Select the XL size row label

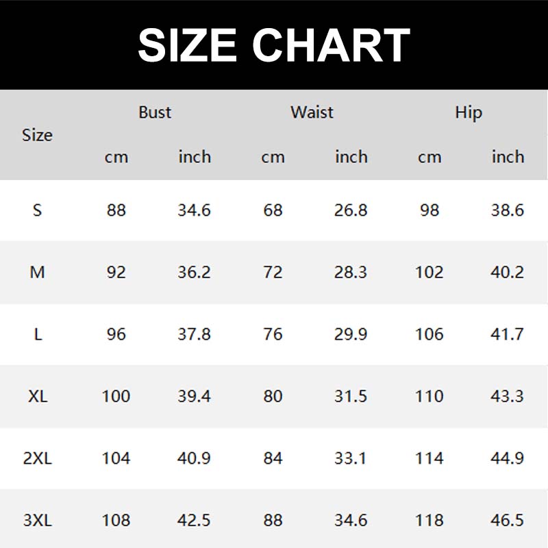(x=38, y=396)
